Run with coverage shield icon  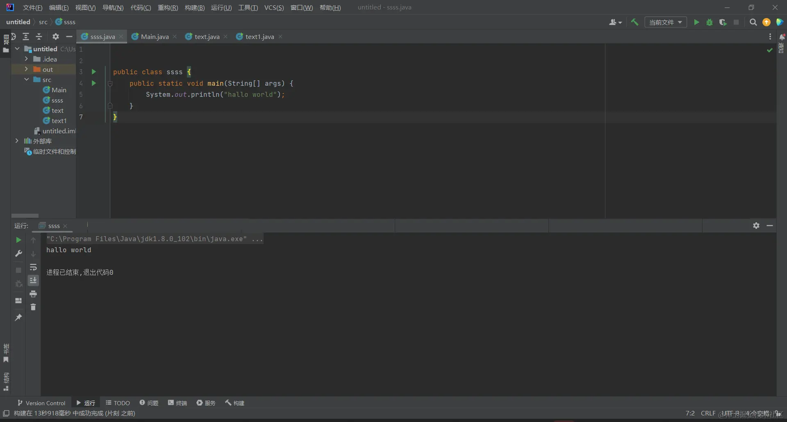tap(723, 22)
